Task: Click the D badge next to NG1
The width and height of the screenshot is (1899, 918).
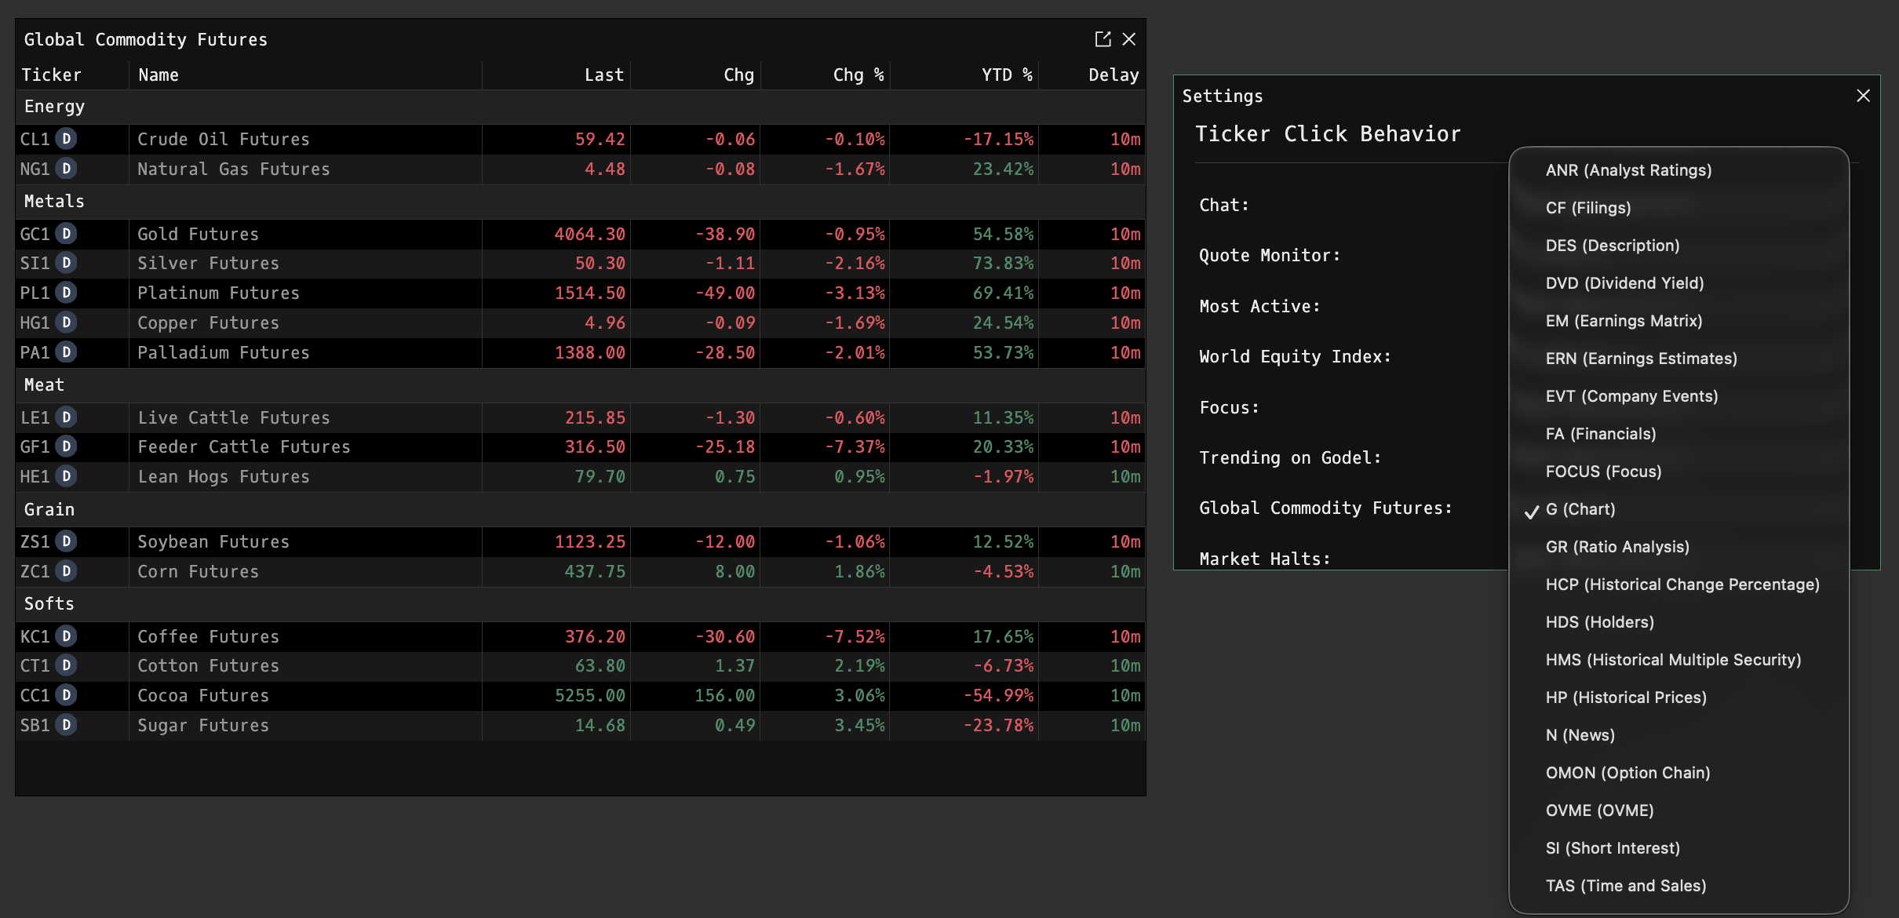Action: 67,169
